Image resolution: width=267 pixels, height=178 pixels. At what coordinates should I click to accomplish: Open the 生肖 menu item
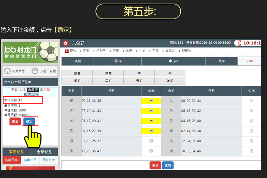point(142,51)
